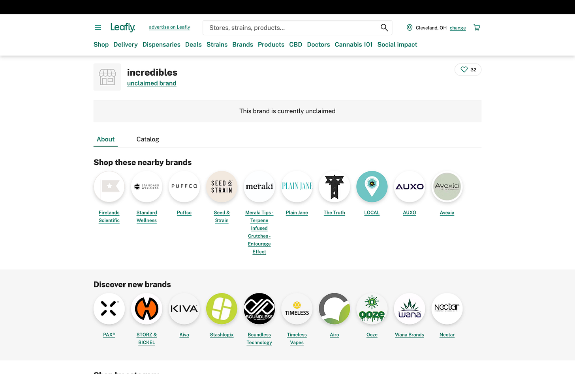The height and width of the screenshot is (374, 575).
Task: Open Avexia text link
Action: (x=447, y=212)
